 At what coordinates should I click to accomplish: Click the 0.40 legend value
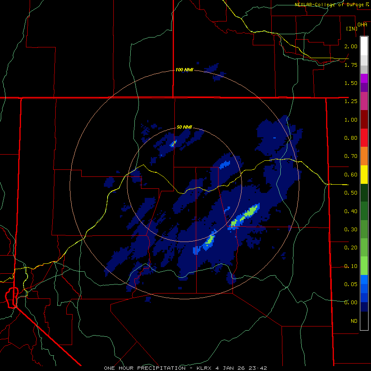click(x=351, y=211)
